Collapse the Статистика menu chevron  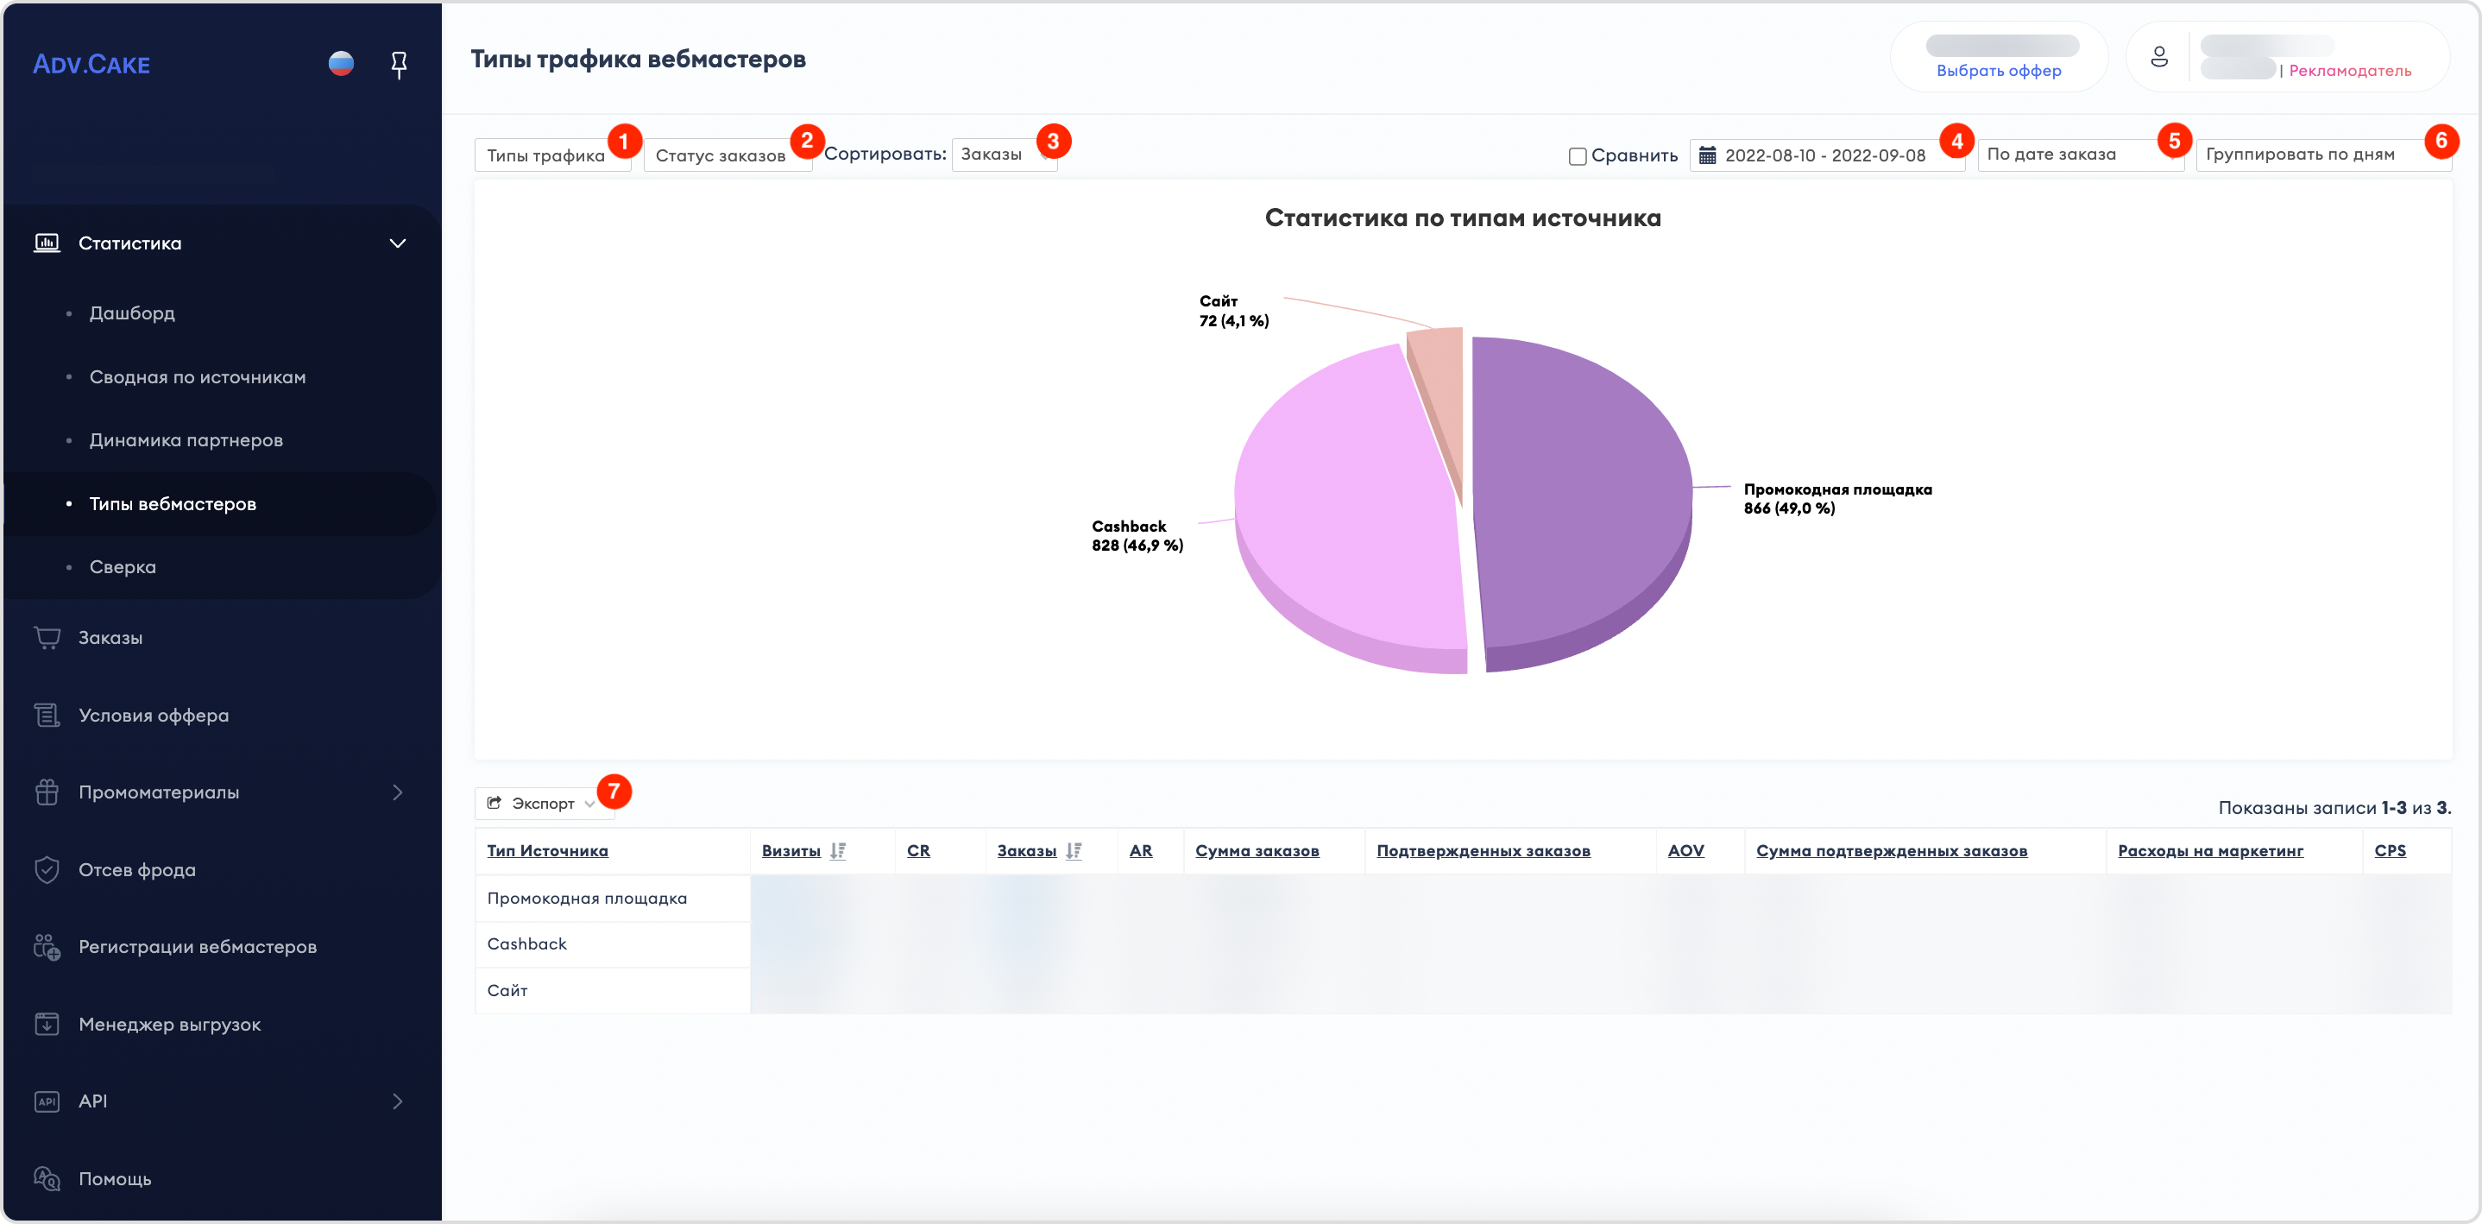click(398, 243)
